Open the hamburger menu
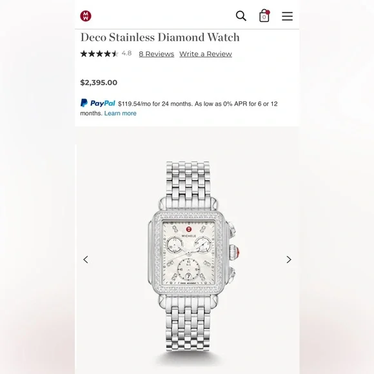 click(x=287, y=16)
